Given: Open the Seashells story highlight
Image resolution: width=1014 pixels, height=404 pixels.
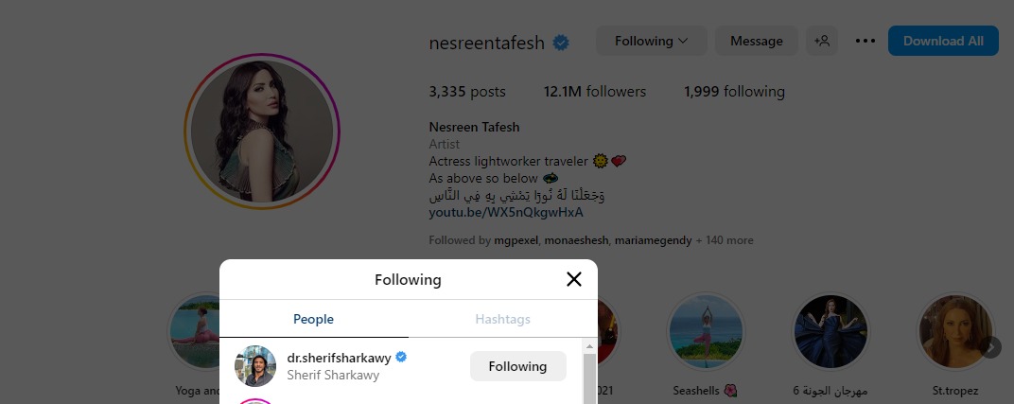Looking at the screenshot, I should pyautogui.click(x=706, y=332).
